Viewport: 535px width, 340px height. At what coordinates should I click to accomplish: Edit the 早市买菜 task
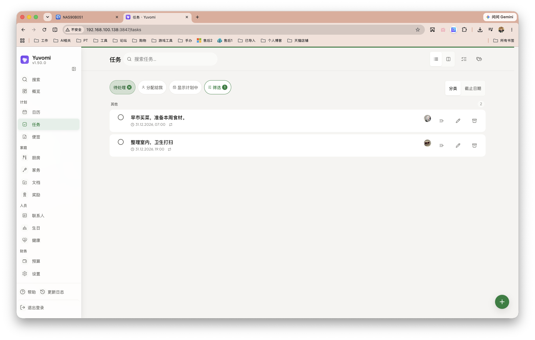point(458,121)
